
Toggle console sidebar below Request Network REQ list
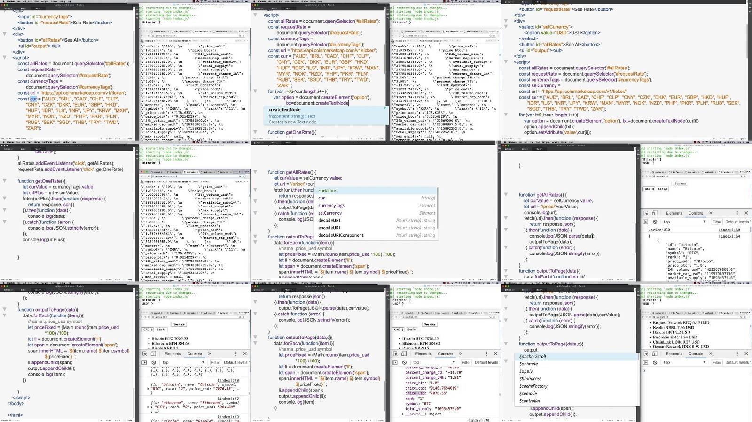coord(646,362)
